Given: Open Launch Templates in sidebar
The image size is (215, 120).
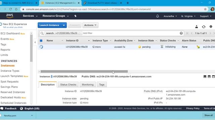Looking at the screenshot, I should pos(12,76).
